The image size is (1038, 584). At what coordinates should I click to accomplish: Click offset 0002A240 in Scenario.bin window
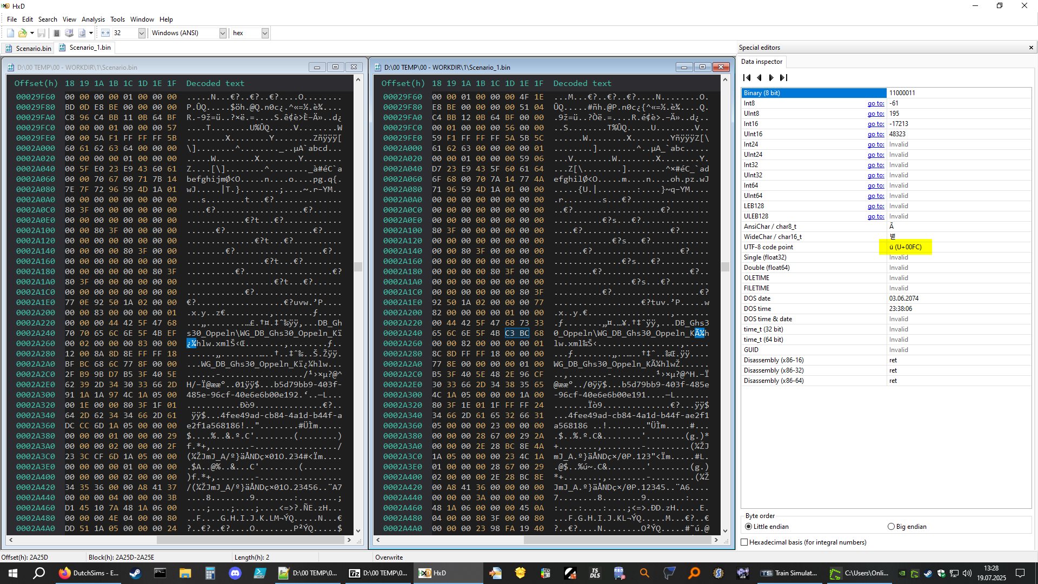pos(35,333)
